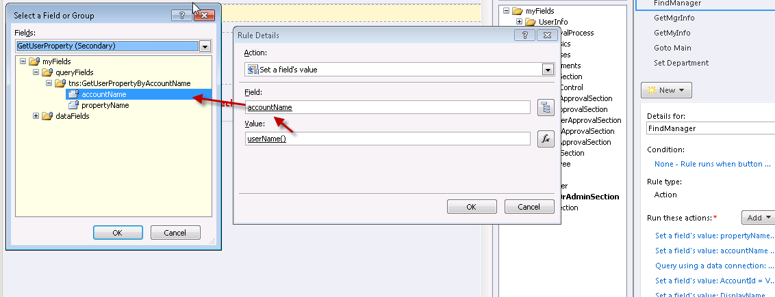Expand the dataFields tree node
Screen dimensions: 775x297
pos(36,116)
